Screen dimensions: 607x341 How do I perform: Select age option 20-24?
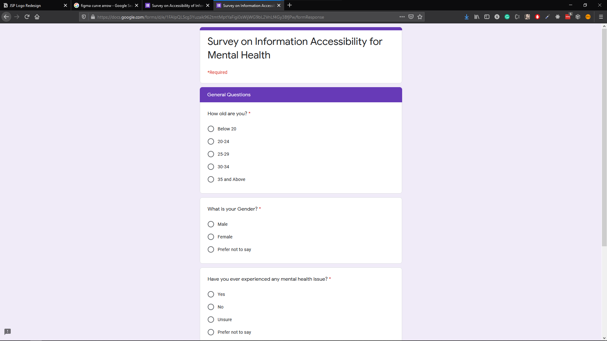pyautogui.click(x=211, y=141)
